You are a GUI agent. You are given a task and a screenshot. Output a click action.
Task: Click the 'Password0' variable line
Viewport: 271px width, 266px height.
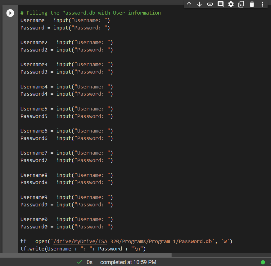(66, 227)
